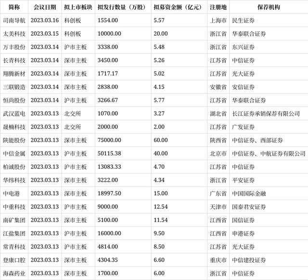Click the 会议日期 column header
Image resolution: width=308 pixels, height=280 pixels.
click(45, 7)
